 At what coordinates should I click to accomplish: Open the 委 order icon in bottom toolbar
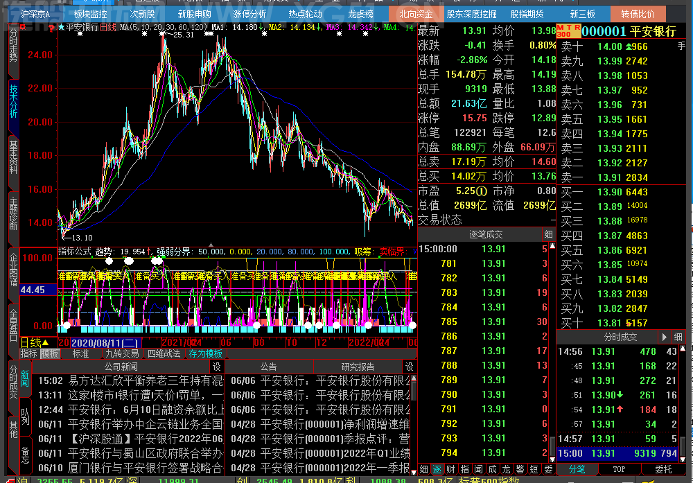click(548, 469)
